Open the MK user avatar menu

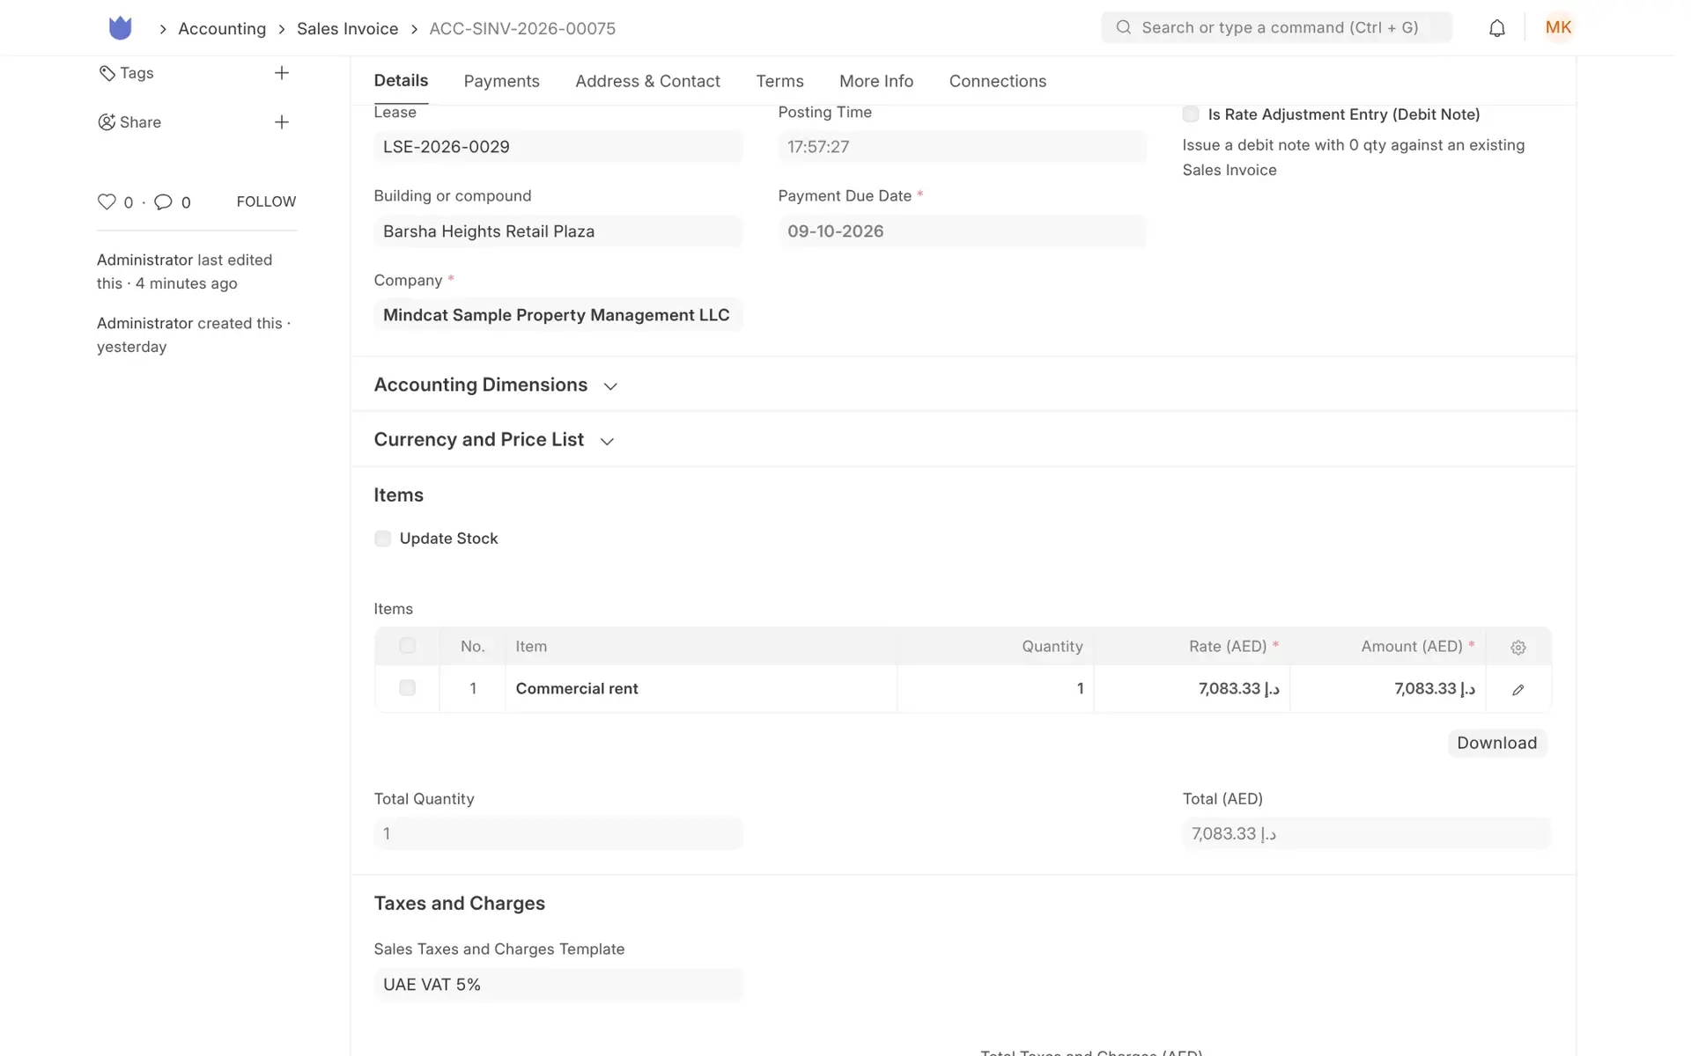(x=1558, y=27)
